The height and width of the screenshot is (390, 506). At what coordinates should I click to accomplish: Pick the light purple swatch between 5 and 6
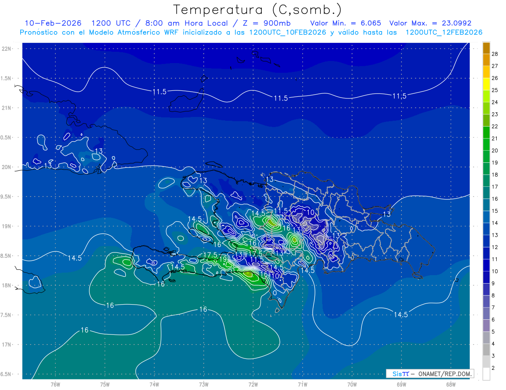point(486,326)
